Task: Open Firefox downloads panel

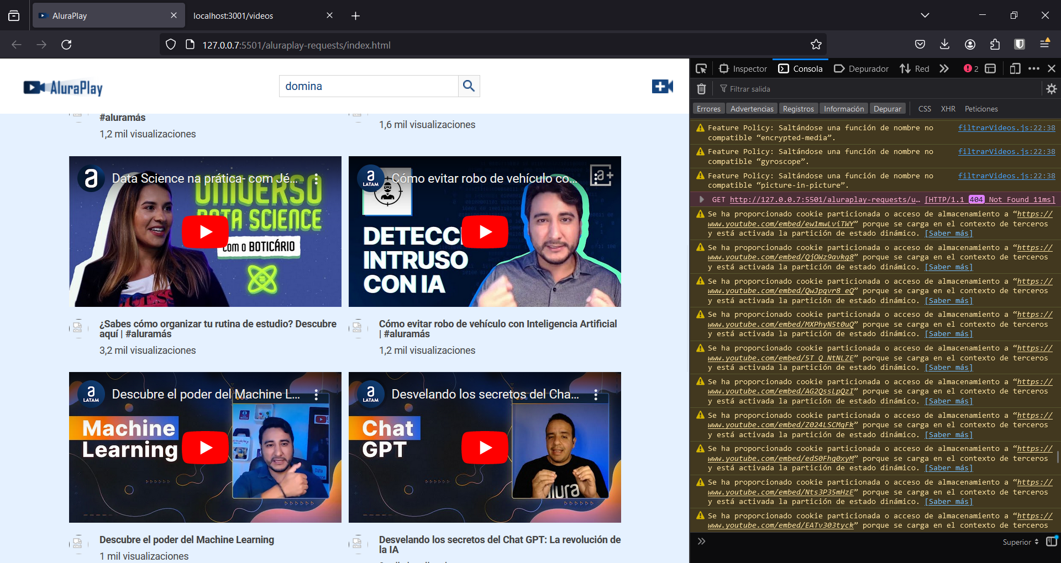Action: click(945, 45)
